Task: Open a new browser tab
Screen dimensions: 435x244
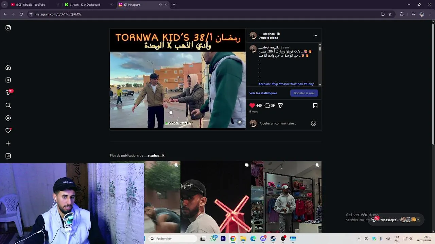Action: (x=174, y=5)
